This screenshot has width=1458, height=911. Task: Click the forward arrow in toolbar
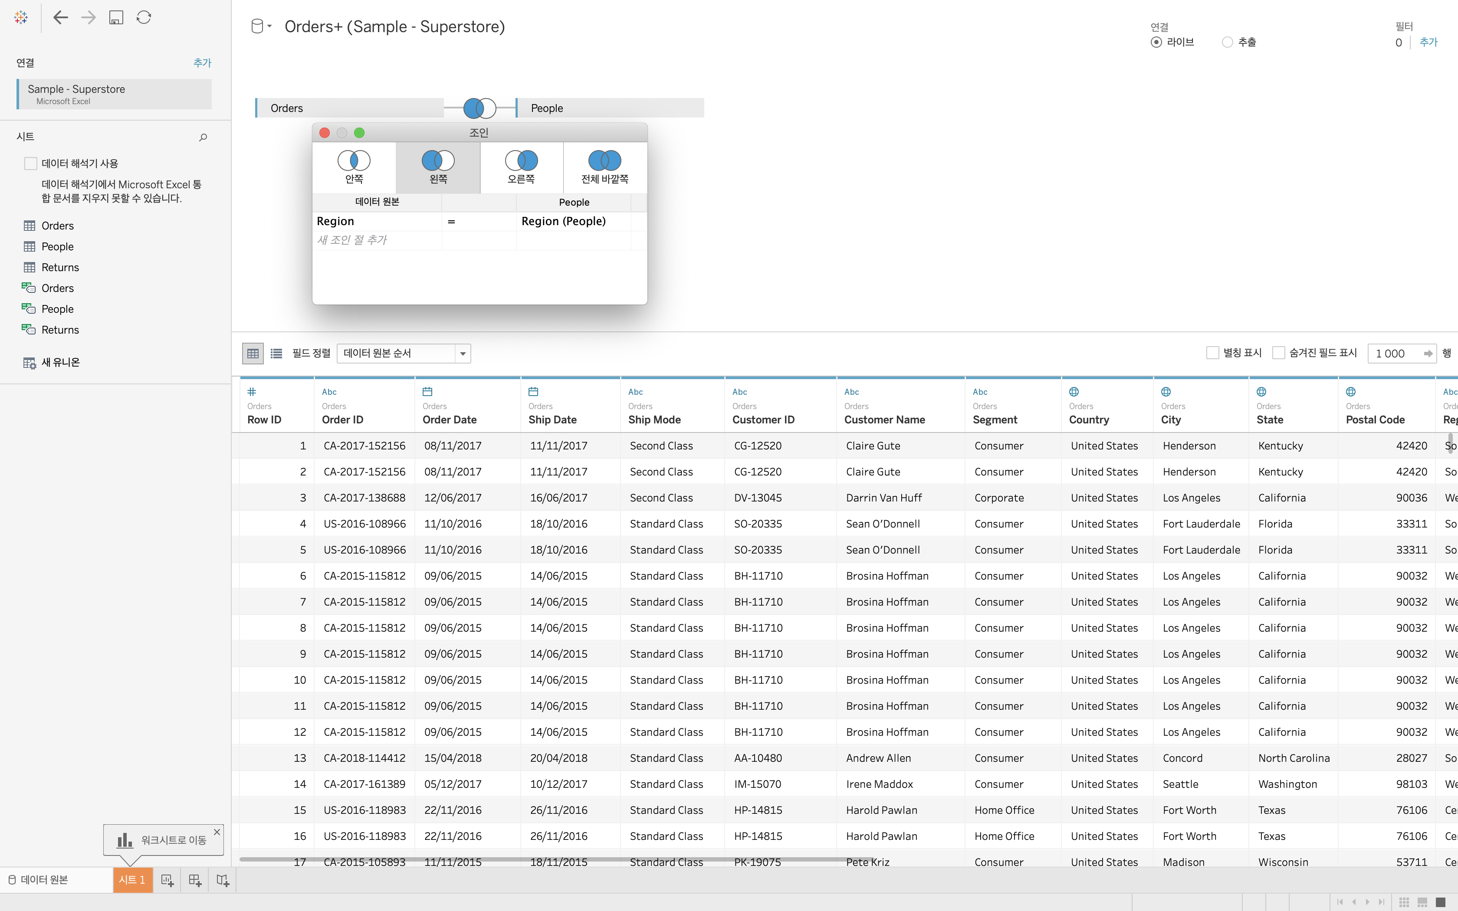(x=89, y=17)
